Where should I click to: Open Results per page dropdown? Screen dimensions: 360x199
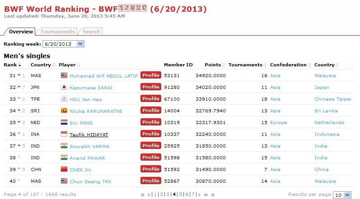click(x=347, y=195)
